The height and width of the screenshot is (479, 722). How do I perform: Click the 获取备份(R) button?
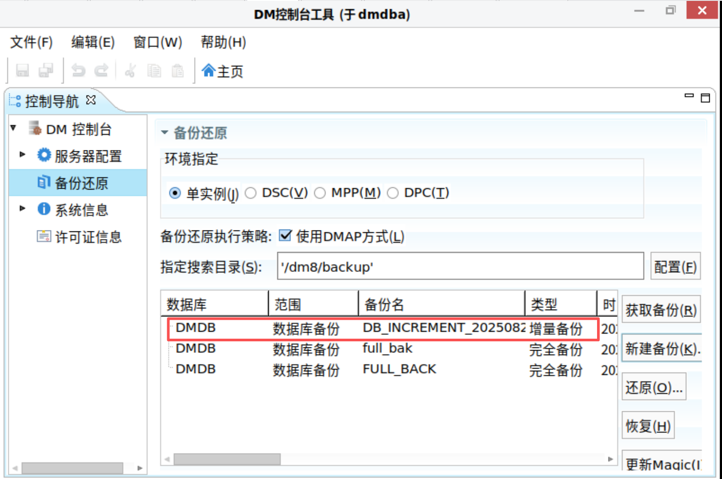click(x=661, y=310)
